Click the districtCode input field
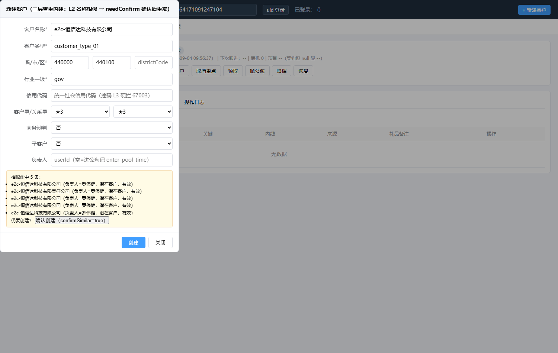Viewport: 558px width, 353px height. point(154,62)
